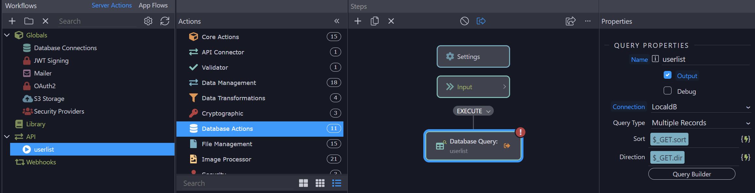Select Database Actions category

260,129
